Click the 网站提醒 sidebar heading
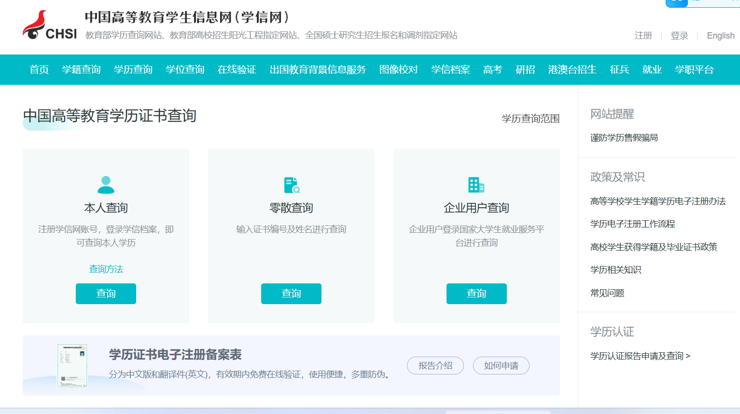 click(x=612, y=114)
